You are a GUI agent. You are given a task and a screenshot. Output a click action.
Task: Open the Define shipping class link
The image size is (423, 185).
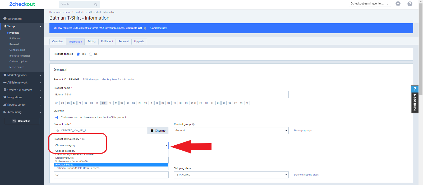(x=306, y=175)
